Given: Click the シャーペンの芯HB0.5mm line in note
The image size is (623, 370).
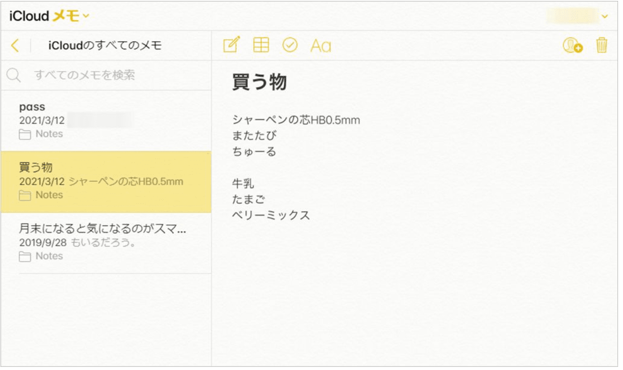Looking at the screenshot, I should coord(296,120).
